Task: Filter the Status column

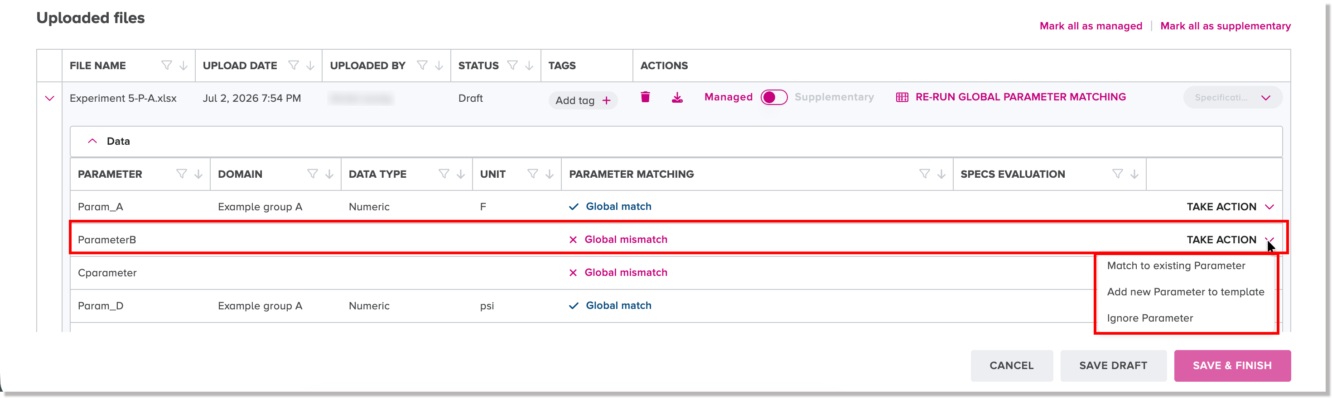Action: point(512,66)
